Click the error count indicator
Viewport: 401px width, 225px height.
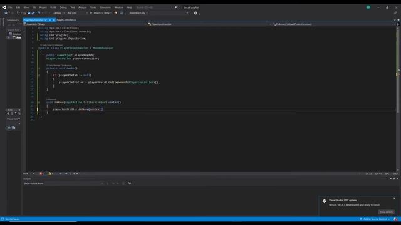point(42,174)
